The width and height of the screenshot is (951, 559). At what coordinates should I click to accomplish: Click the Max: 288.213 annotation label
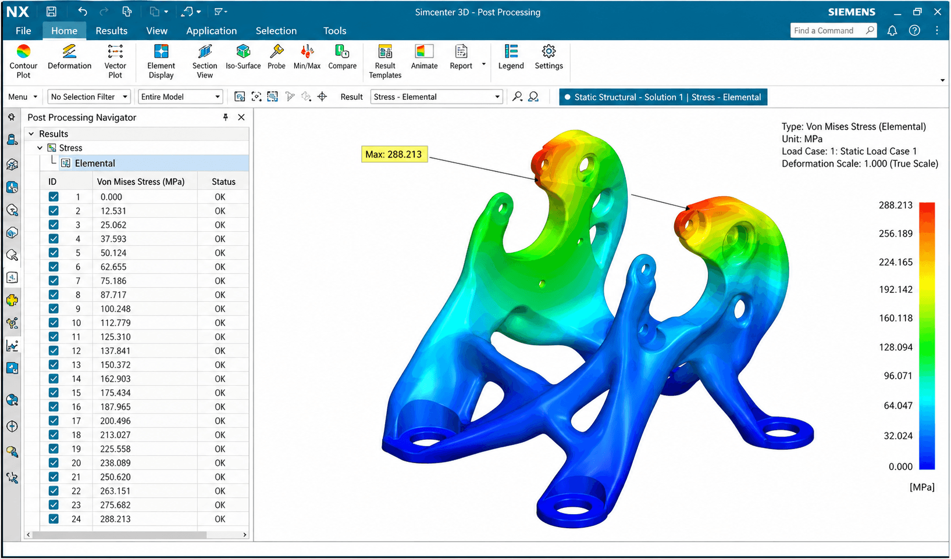pos(394,155)
